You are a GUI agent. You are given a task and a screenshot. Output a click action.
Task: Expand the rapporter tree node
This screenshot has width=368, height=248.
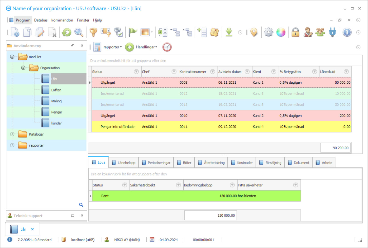click(x=12, y=145)
